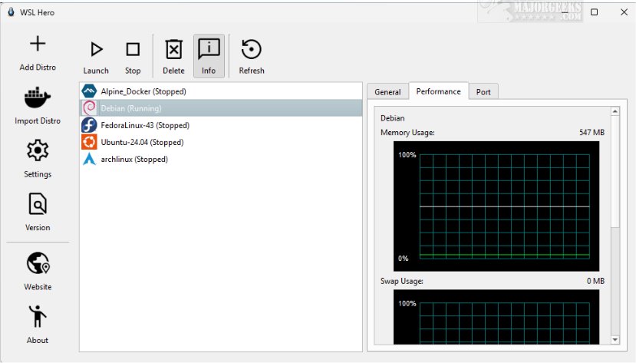Open the Website globe icon
This screenshot has height=363, width=636.
[x=38, y=264]
